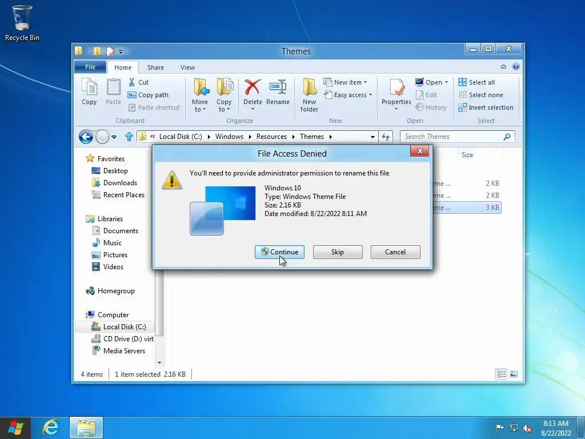Select Homegroup in navigation pane
The image size is (585, 439).
[x=115, y=291]
